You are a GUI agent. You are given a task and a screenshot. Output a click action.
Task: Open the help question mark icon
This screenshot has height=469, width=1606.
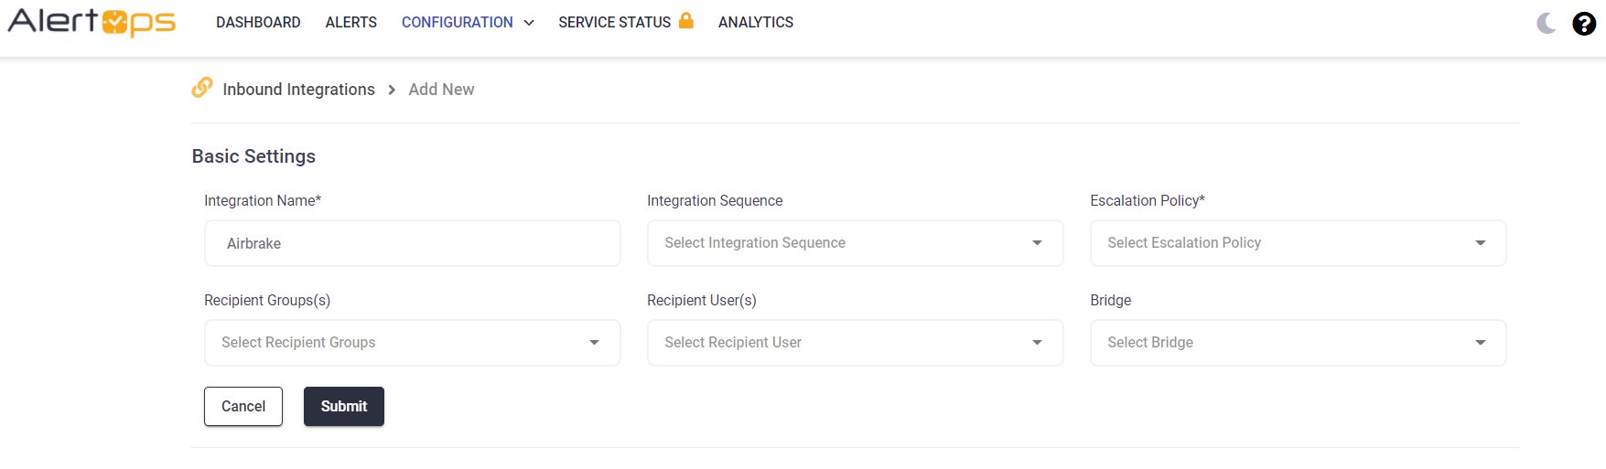[1584, 24]
